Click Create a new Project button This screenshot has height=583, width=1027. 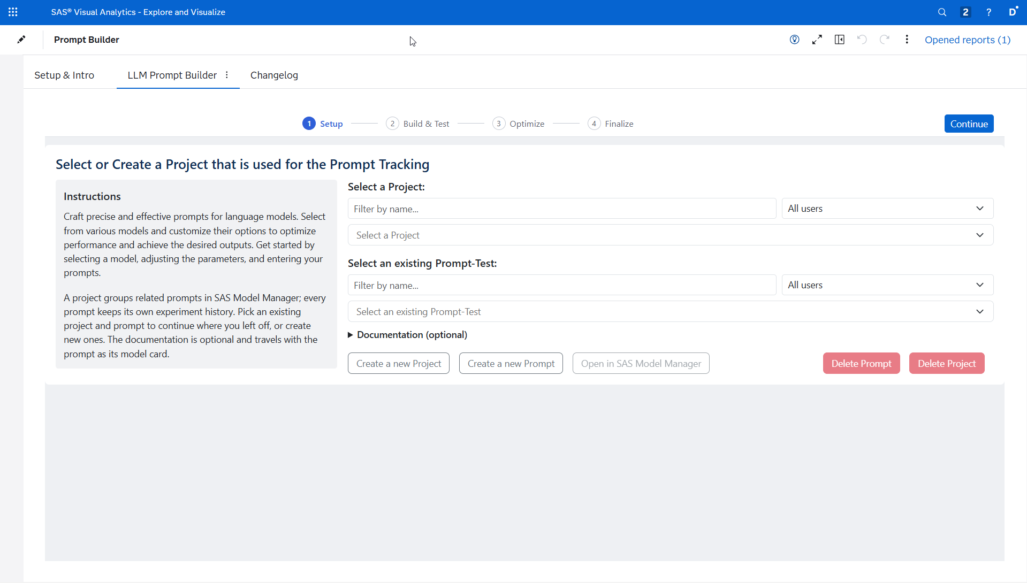tap(399, 363)
